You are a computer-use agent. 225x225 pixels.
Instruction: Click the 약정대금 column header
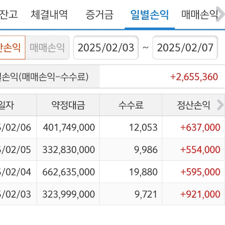[x=68, y=105]
